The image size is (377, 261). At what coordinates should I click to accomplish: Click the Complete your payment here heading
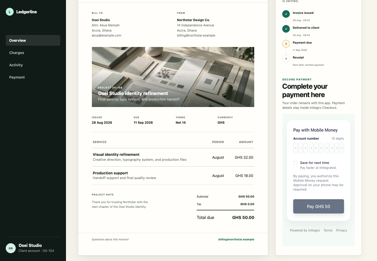coord(305,91)
